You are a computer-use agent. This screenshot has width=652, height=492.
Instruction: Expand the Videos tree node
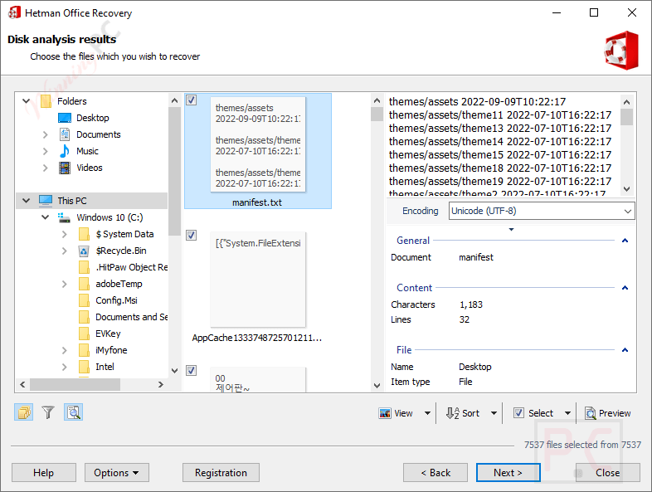(x=46, y=168)
